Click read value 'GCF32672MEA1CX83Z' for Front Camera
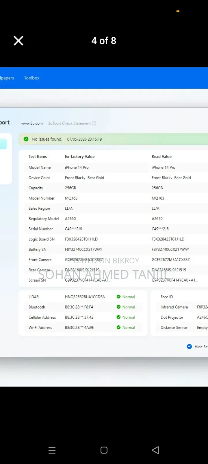Screen dimensions: 208x464 click(x=171, y=260)
